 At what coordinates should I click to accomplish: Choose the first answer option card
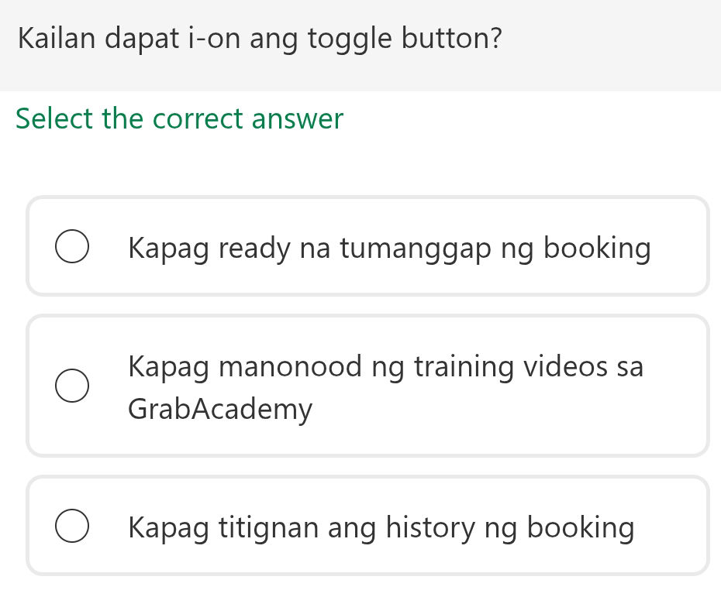[x=368, y=245]
